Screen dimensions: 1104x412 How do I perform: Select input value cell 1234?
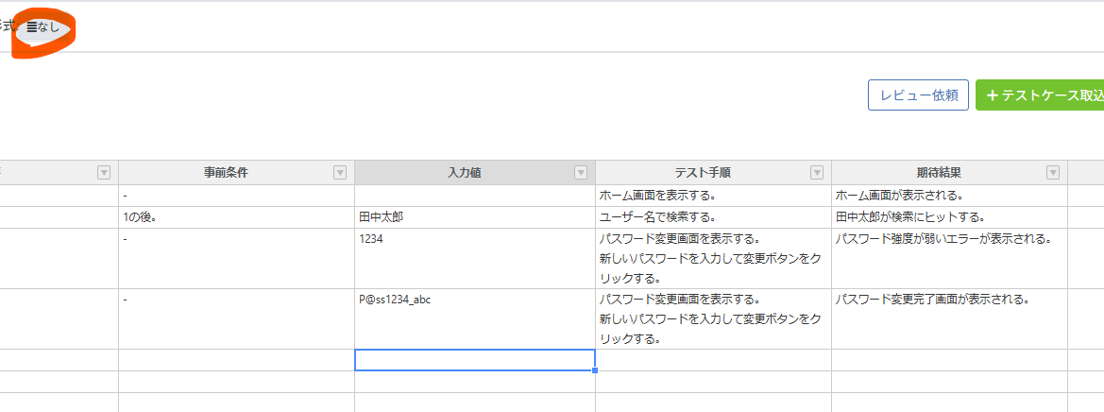pyautogui.click(x=475, y=259)
